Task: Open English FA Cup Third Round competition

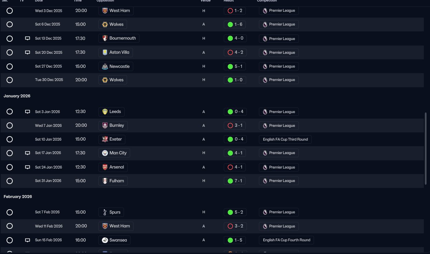Action: 285,139
